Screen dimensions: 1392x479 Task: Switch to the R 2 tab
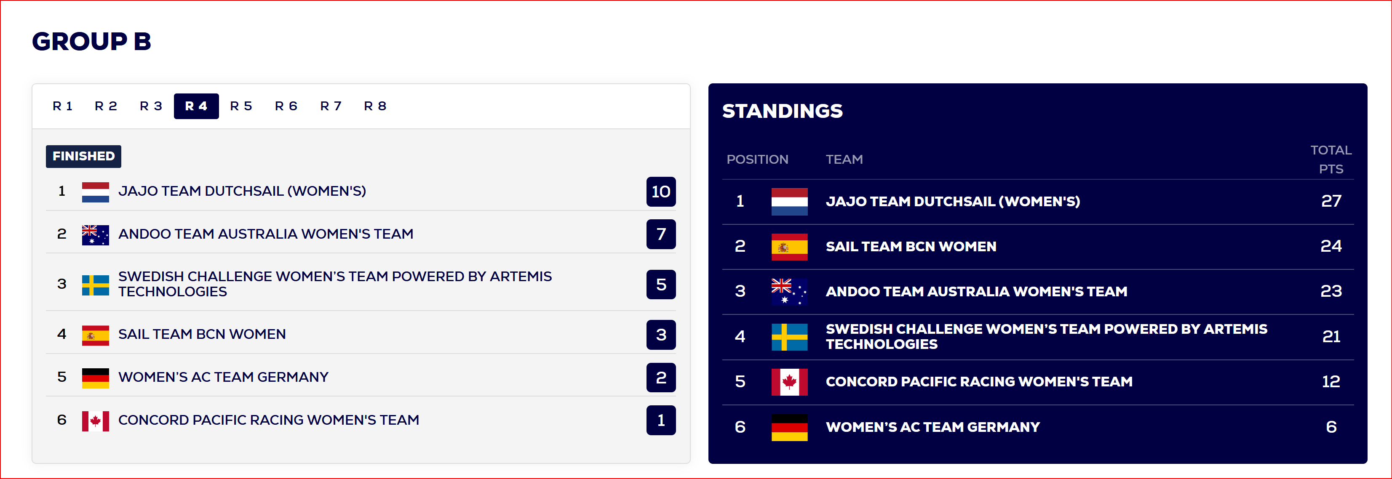[x=106, y=106]
